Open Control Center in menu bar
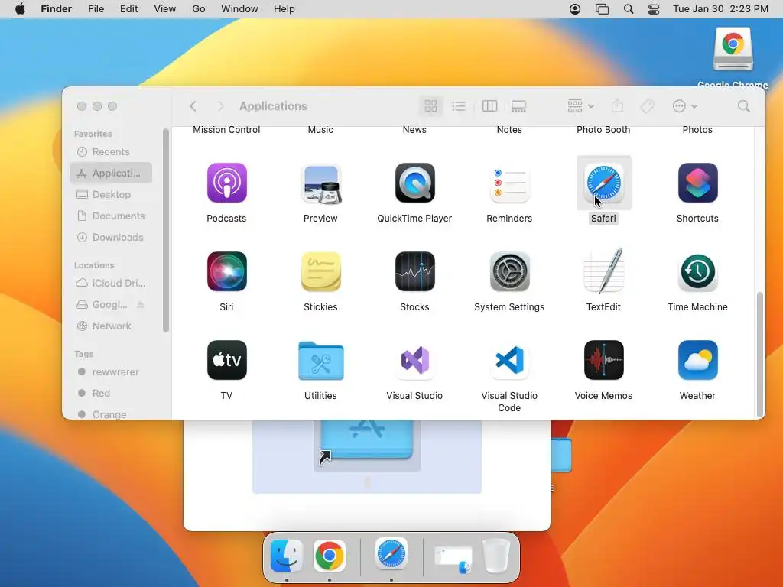783x587 pixels. (x=654, y=9)
